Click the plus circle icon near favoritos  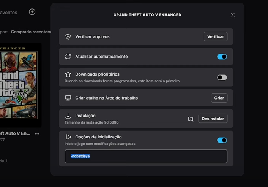[32, 12]
